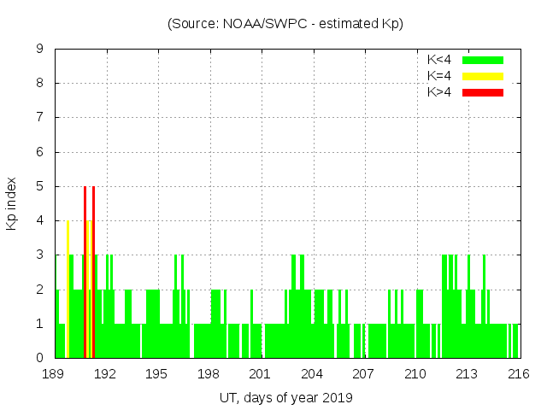Click the yellow K=4 legend swatch
547x410 pixels.
[x=483, y=76]
